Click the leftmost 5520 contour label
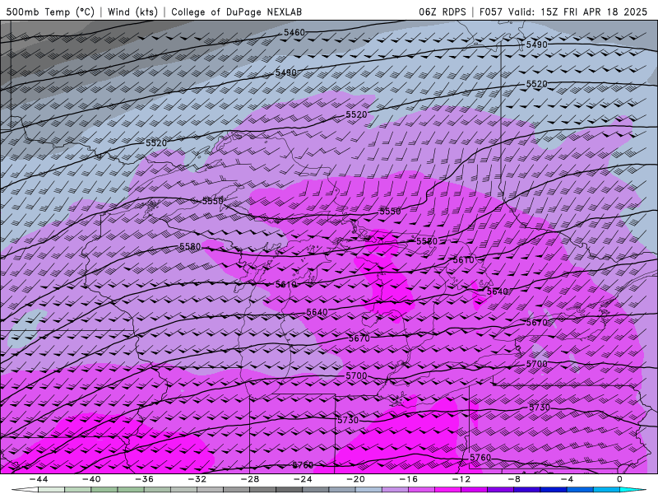 click(156, 142)
